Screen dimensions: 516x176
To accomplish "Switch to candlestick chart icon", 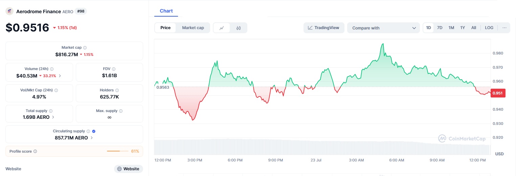I will click(x=239, y=28).
